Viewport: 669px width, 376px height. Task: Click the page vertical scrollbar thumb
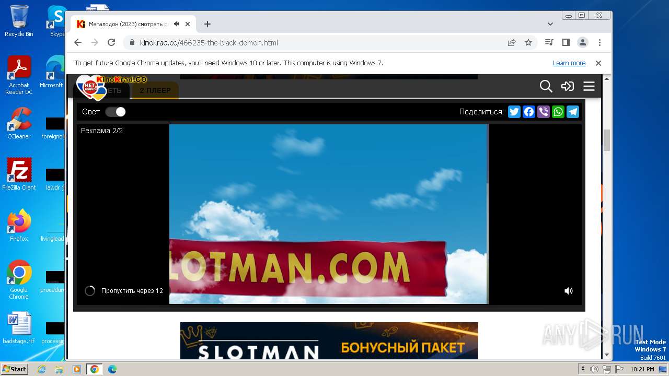pos(607,140)
